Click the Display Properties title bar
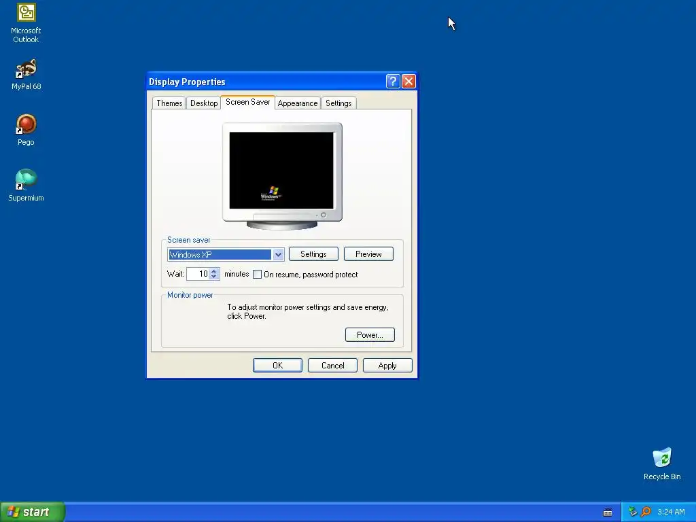The width and height of the screenshot is (696, 522). (266, 82)
